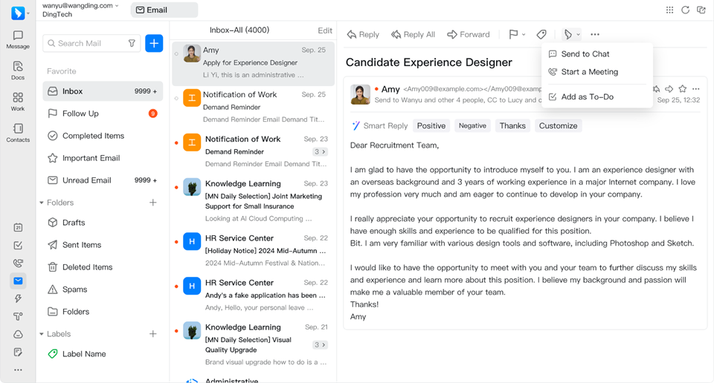Open the Sent Items folder
Viewport: 714px width, 383px height.
[103, 245]
